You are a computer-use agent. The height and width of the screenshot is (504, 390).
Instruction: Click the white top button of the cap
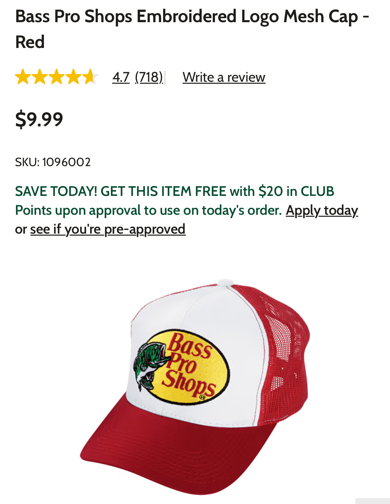(226, 282)
